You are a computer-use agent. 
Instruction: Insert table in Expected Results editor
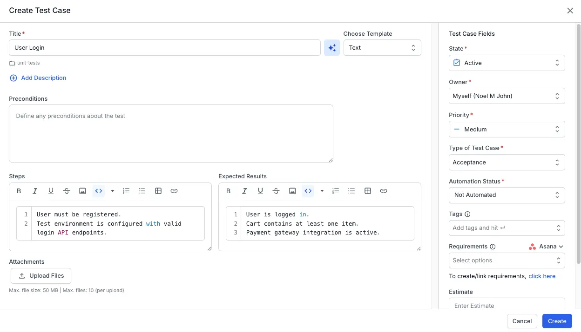coord(368,191)
